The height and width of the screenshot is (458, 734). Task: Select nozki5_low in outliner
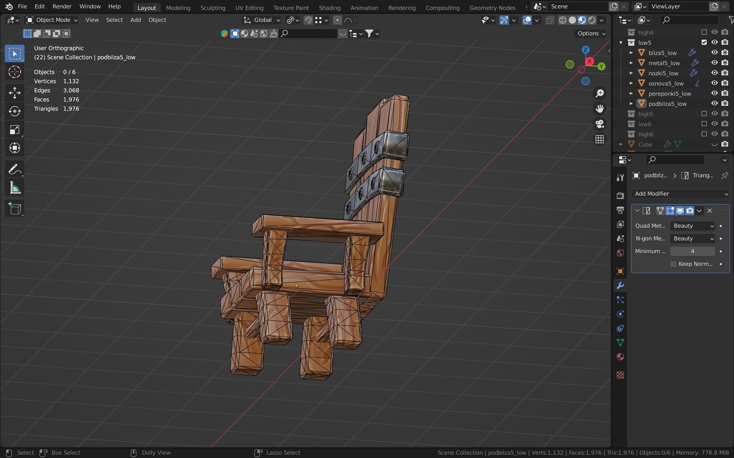click(x=663, y=73)
